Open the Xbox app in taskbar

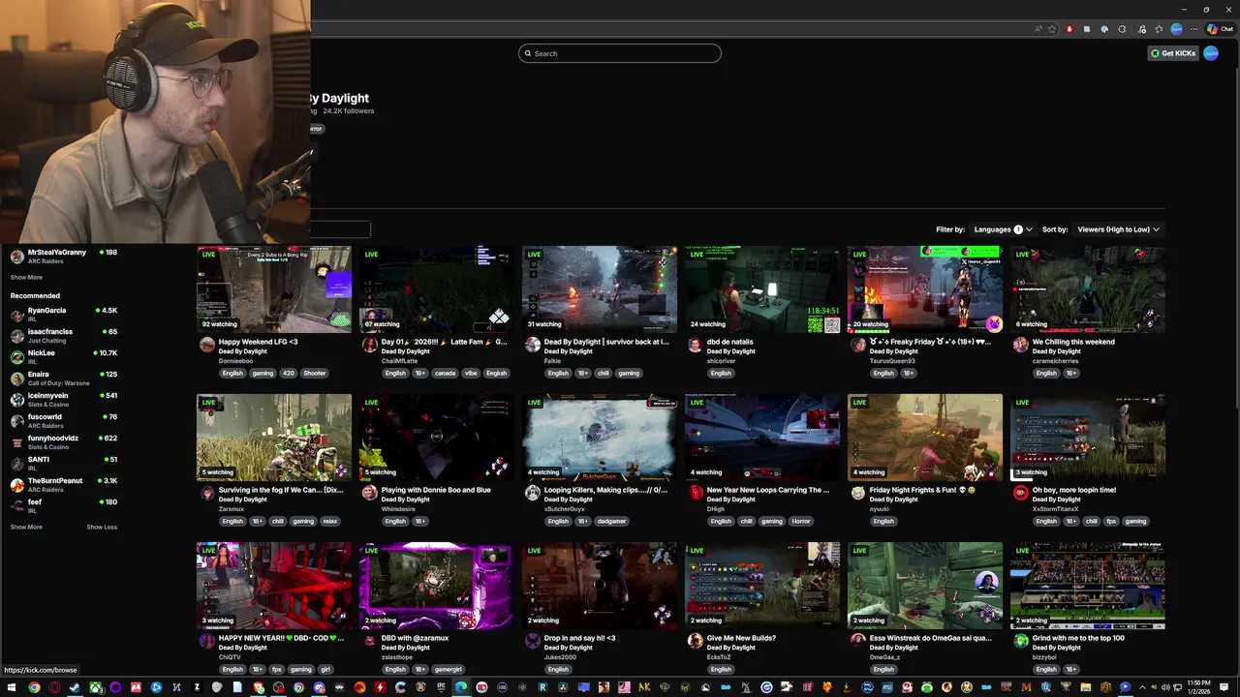[95, 687]
